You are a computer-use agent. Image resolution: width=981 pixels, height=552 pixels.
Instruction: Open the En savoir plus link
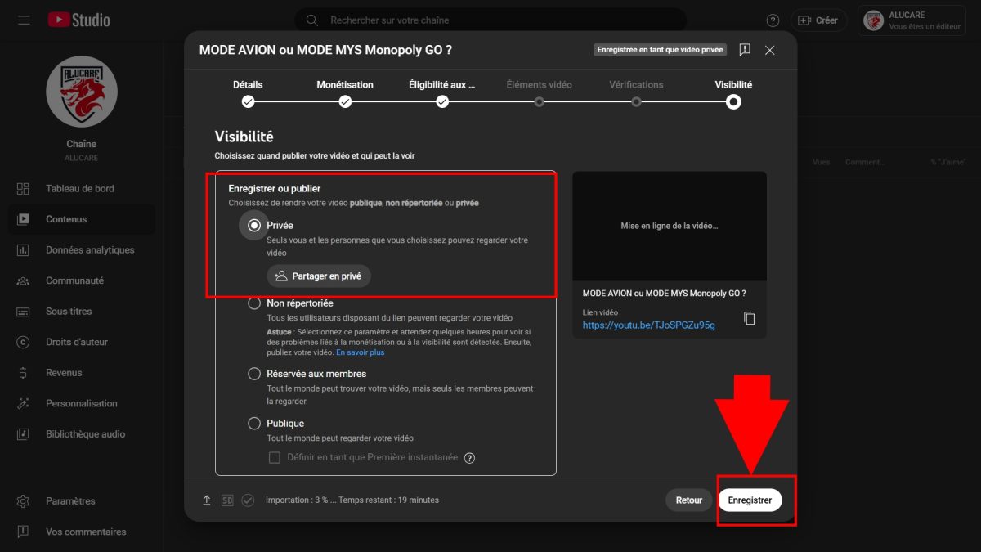point(361,352)
